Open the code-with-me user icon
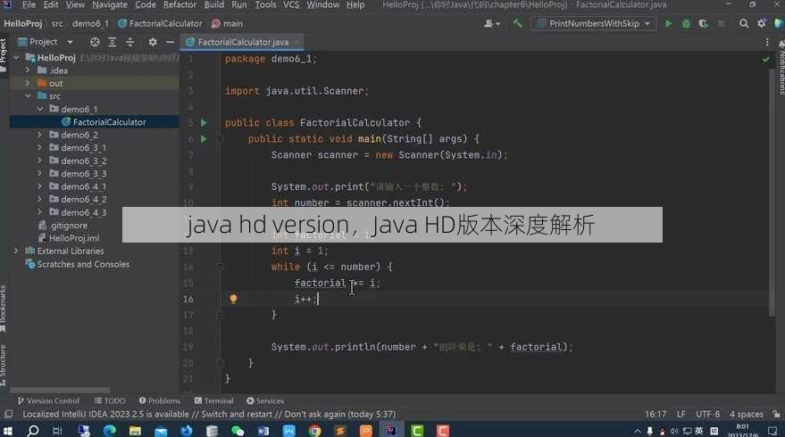 [491, 23]
